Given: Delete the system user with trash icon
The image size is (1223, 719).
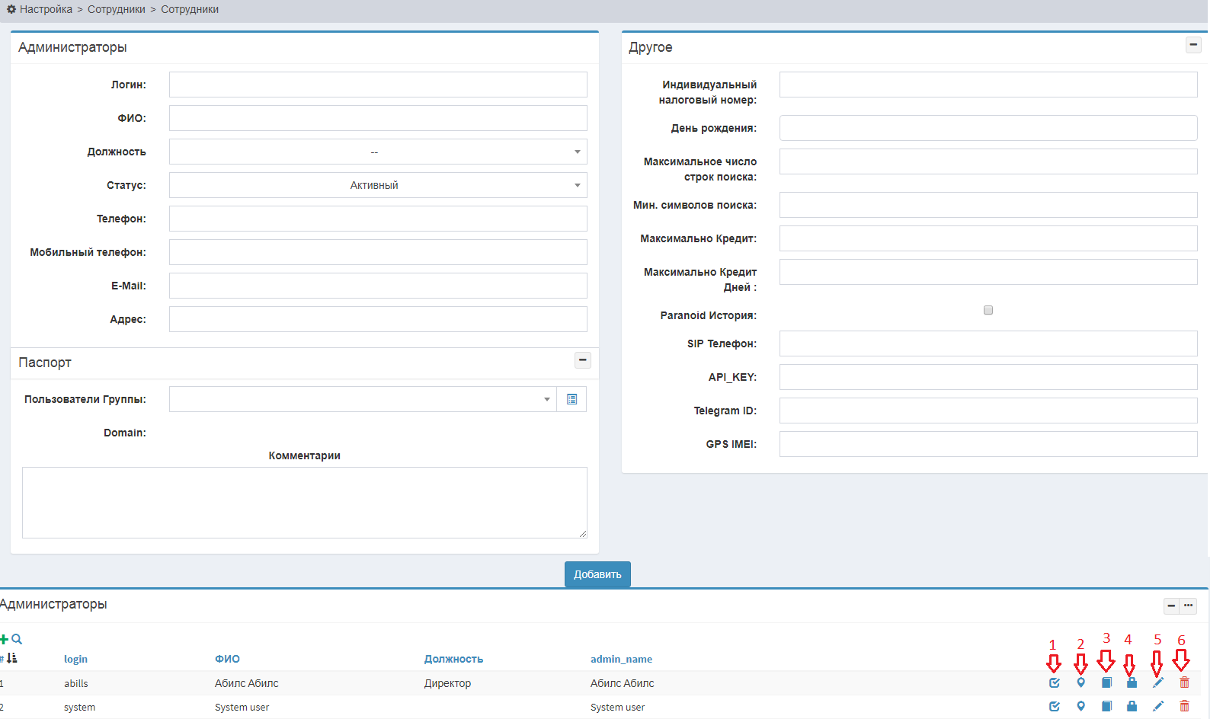Looking at the screenshot, I should 1184,707.
